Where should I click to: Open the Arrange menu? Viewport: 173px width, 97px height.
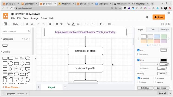point(34,18)
